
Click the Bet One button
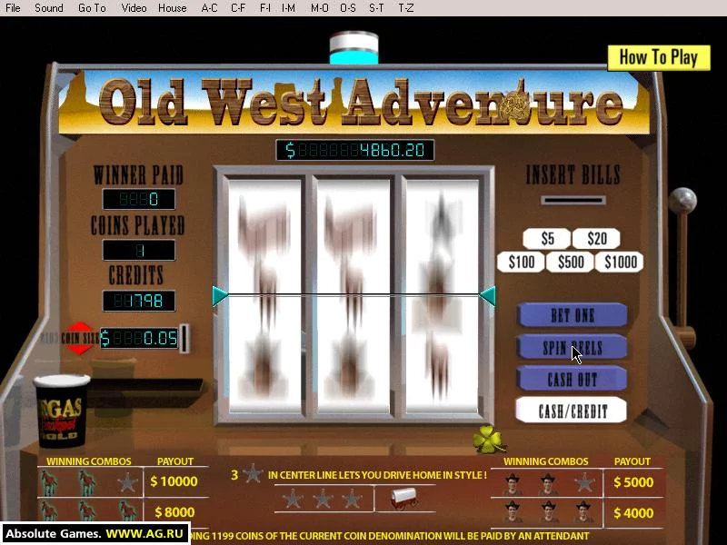point(573,315)
